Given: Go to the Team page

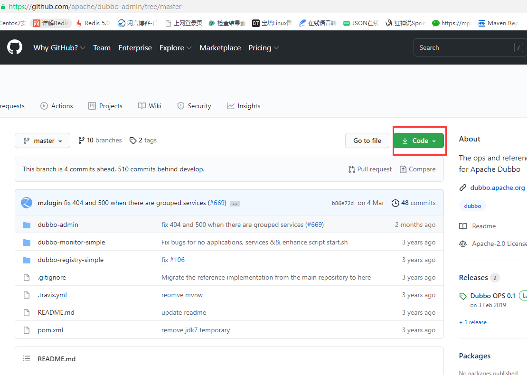Looking at the screenshot, I should point(102,48).
